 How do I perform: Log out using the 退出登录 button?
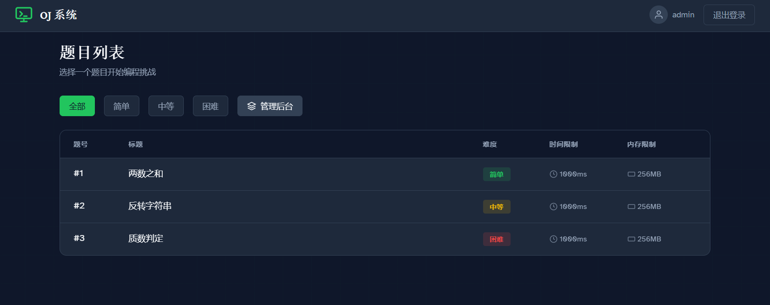tap(729, 15)
